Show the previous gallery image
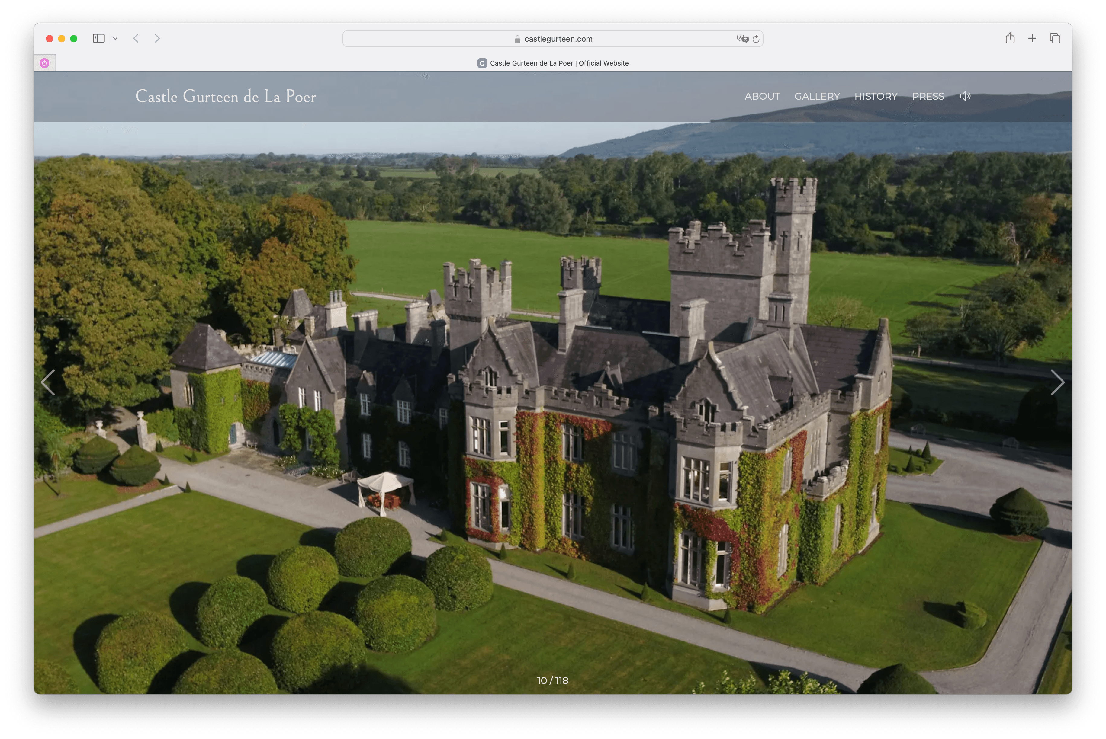 (48, 382)
